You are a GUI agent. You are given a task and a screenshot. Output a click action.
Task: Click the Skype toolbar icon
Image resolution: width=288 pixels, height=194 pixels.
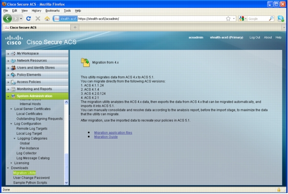click(x=281, y=19)
